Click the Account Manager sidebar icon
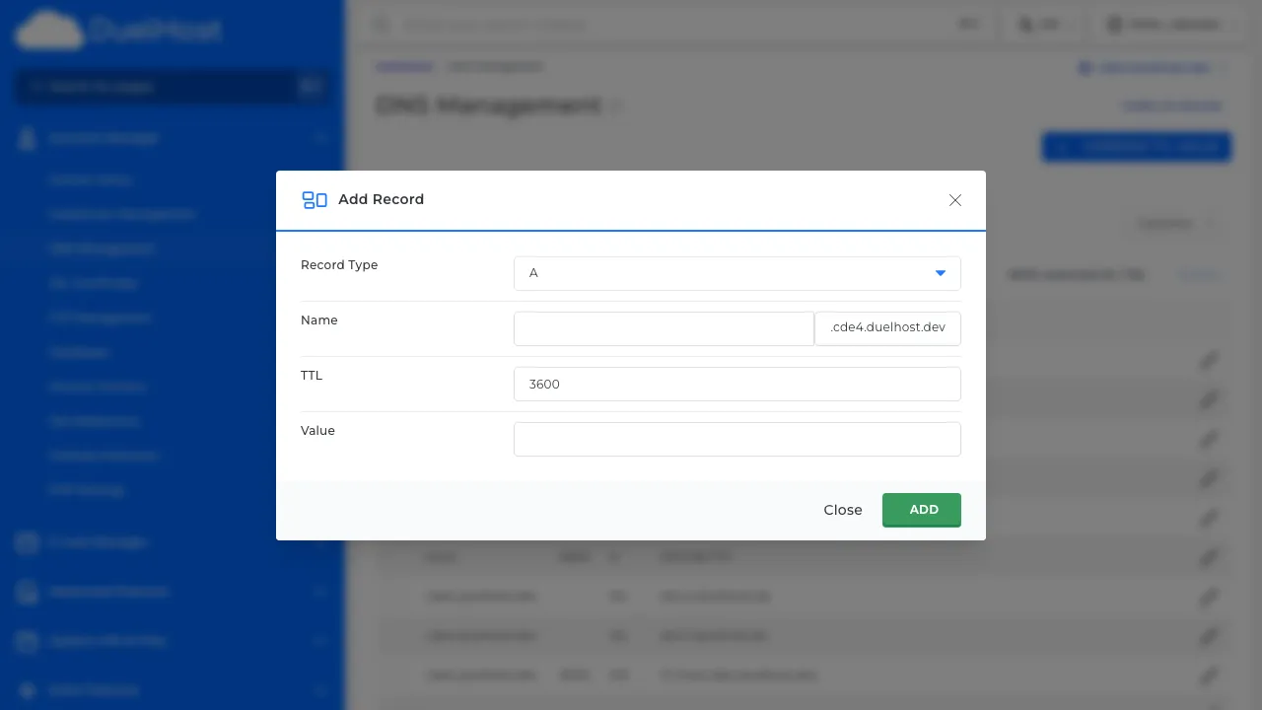This screenshot has height=710, width=1262. (x=28, y=139)
